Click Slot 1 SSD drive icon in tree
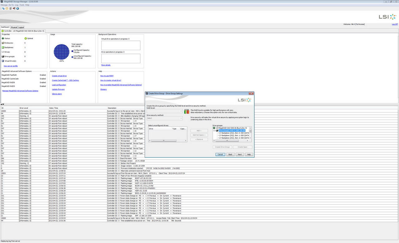 coord(219,136)
